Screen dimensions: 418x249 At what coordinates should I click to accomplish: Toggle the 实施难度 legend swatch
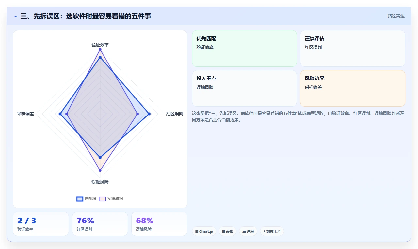(103, 199)
